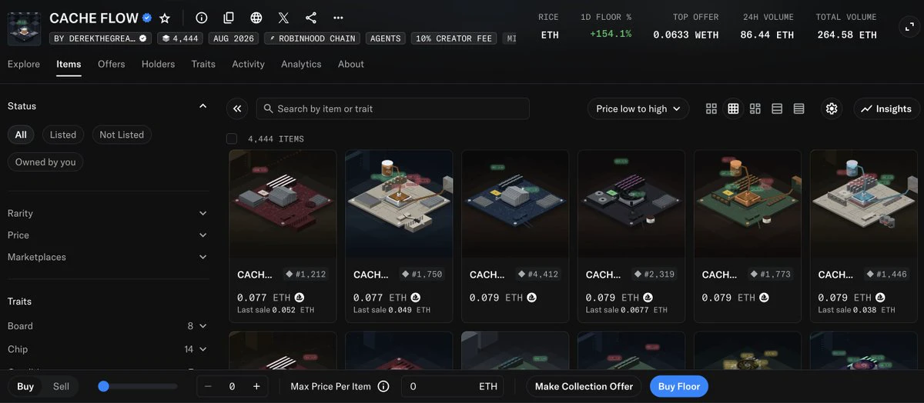Image resolution: width=924 pixels, height=403 pixels.
Task: Click the blue verified badge beside CACHE FLOW
Action: coord(147,18)
